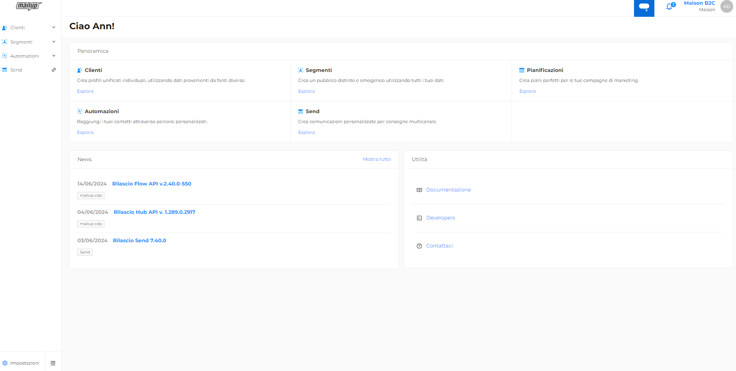Viewport: 736px width, 371px height.
Task: Click the 04/06/2024 news date
Action: 93,212
